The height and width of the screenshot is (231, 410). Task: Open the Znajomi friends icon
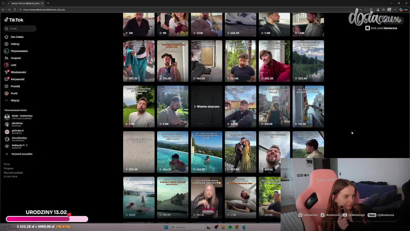pyautogui.click(x=6, y=58)
